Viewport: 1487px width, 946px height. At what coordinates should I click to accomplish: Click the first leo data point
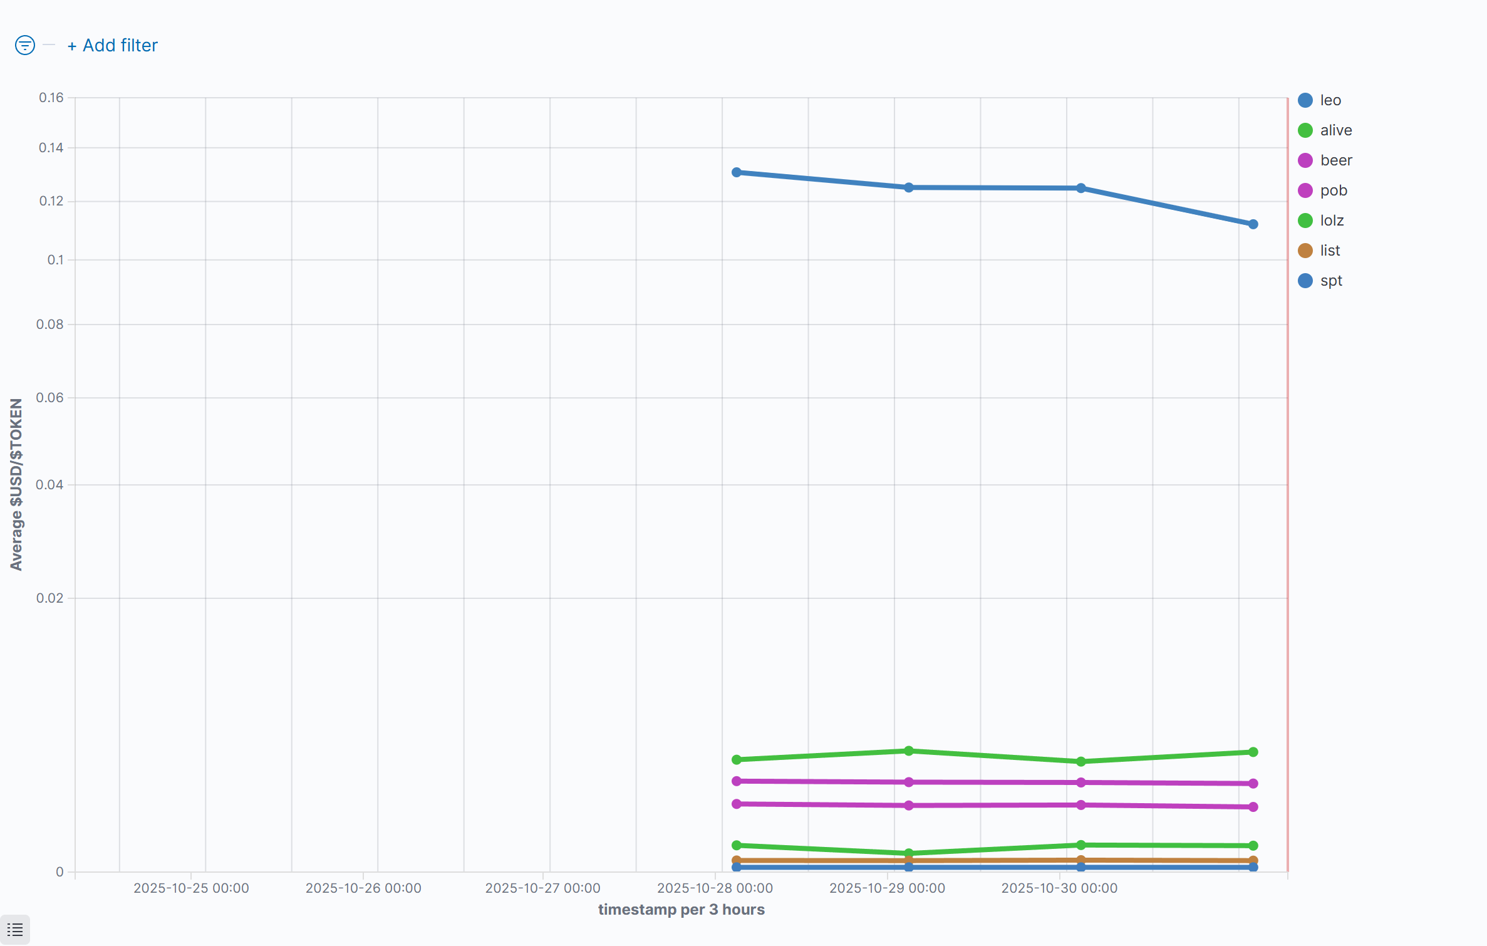pyautogui.click(x=737, y=172)
